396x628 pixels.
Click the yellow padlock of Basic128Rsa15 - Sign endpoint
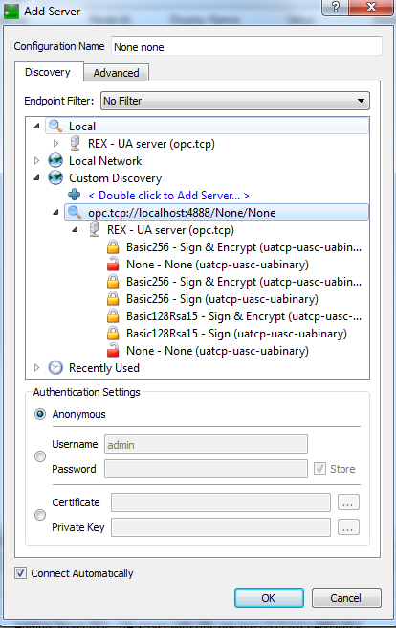point(113,334)
